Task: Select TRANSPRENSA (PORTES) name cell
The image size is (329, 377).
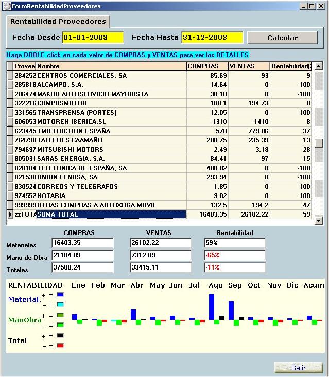Action: [111, 113]
